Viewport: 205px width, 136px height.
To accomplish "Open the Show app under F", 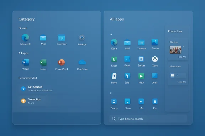I will (127, 102).
